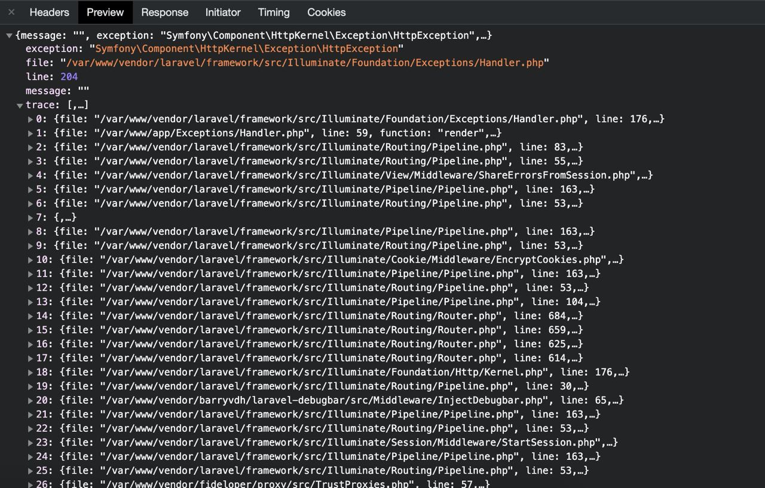This screenshot has width=765, height=488.
Task: Switch to the Timing tab
Action: (x=274, y=12)
